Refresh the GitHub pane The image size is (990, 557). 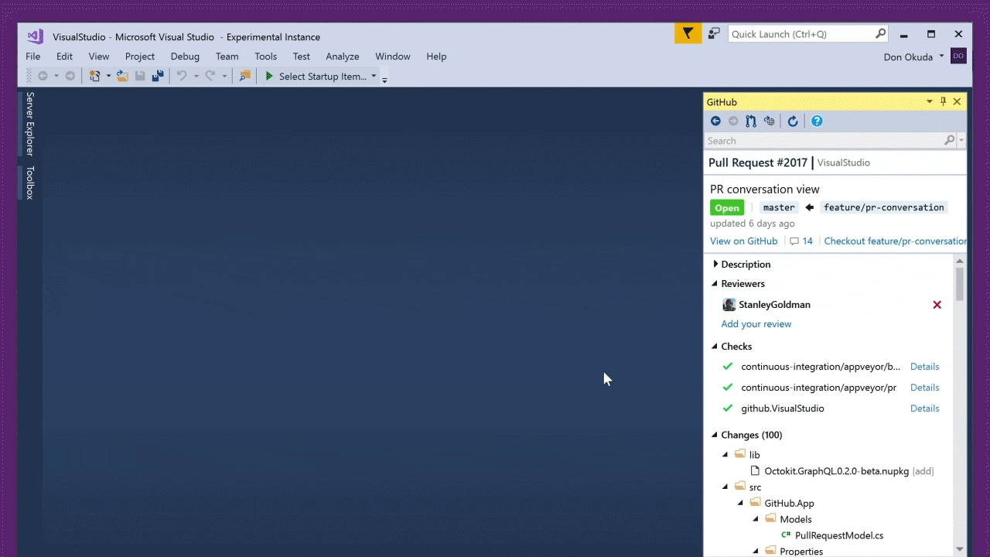click(x=793, y=121)
